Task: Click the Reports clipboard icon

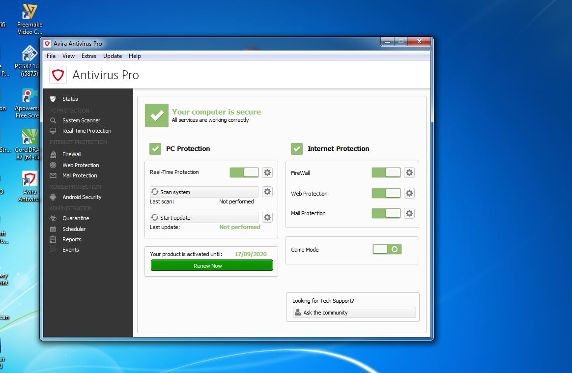Action: pos(53,239)
